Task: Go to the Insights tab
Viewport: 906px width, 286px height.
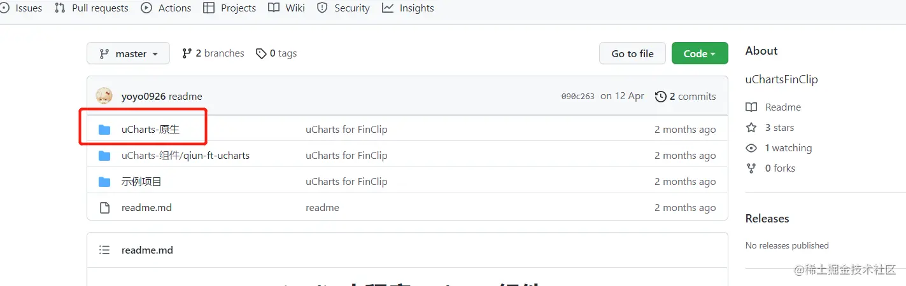Action: 408,8
